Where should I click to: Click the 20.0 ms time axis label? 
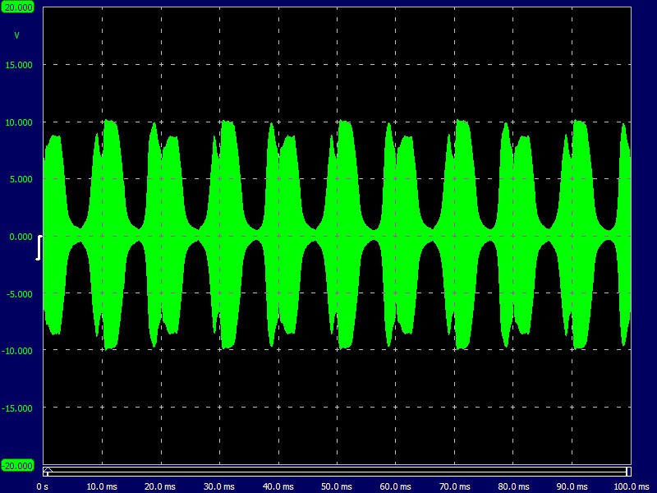point(160,486)
